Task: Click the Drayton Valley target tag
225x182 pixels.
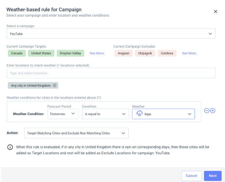Action: (71, 53)
